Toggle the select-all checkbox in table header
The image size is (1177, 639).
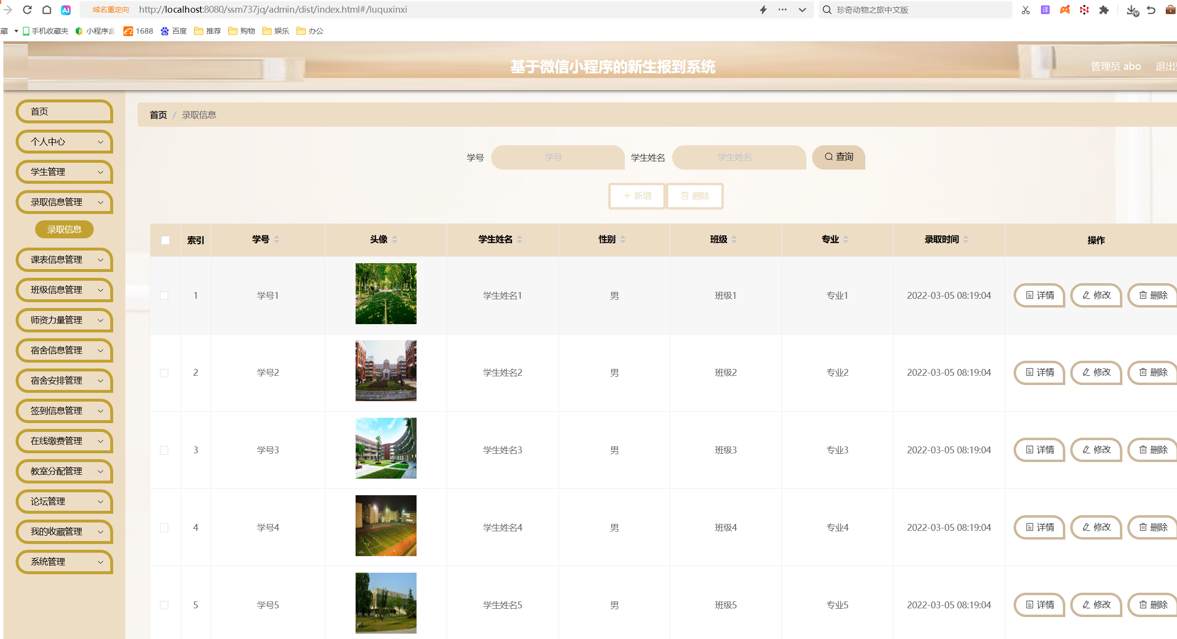tap(165, 240)
